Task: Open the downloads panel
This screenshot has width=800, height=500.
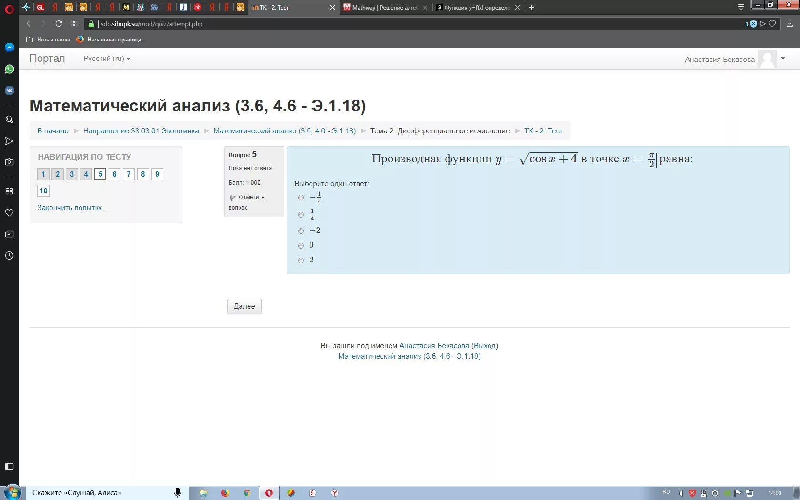Action: (790, 24)
